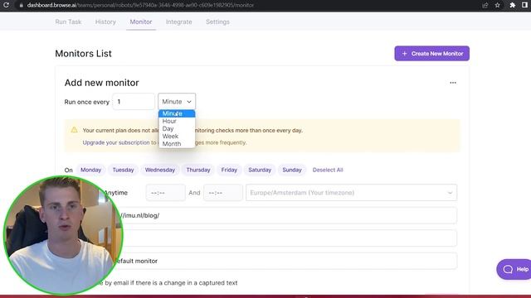Click the Add new monitor heading
The width and height of the screenshot is (531, 298).
pos(101,83)
